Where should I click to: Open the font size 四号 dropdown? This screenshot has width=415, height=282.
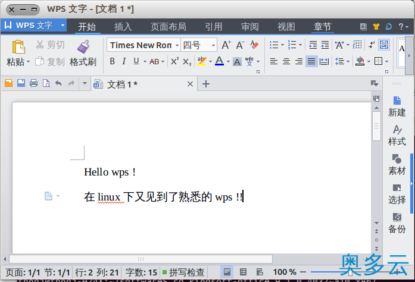click(x=213, y=45)
